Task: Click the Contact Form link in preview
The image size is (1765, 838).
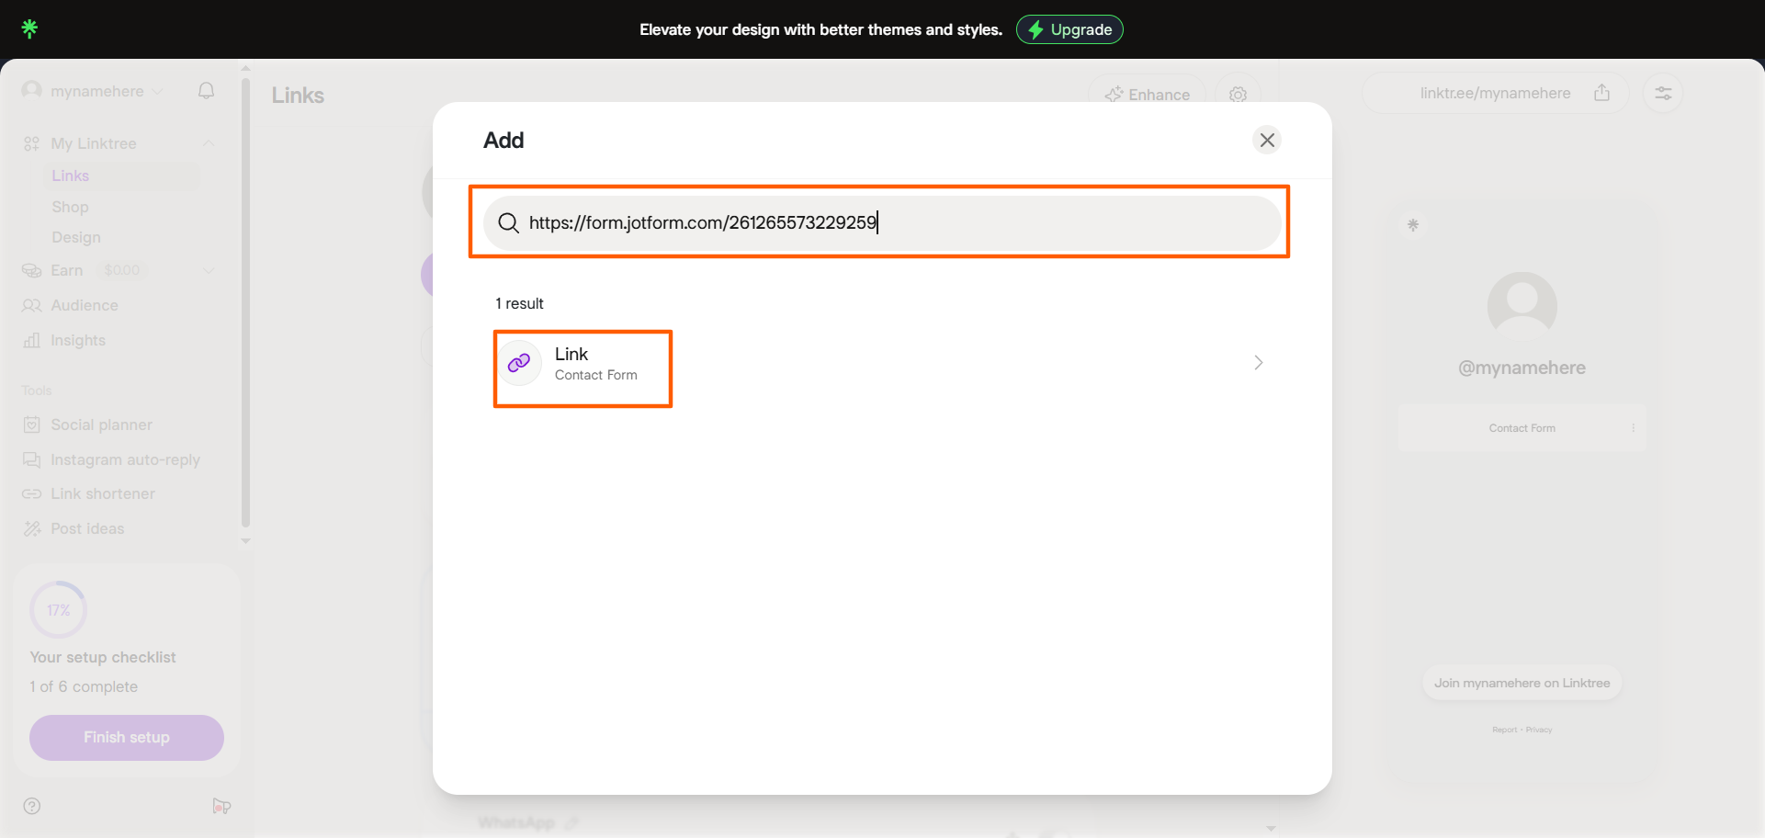Action: (1522, 428)
